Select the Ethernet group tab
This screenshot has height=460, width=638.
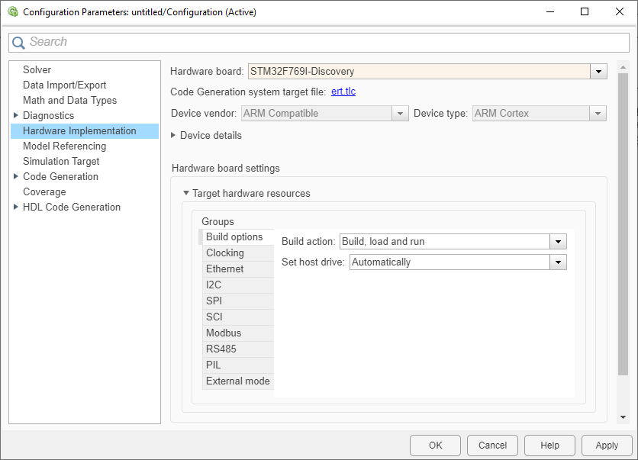point(225,269)
